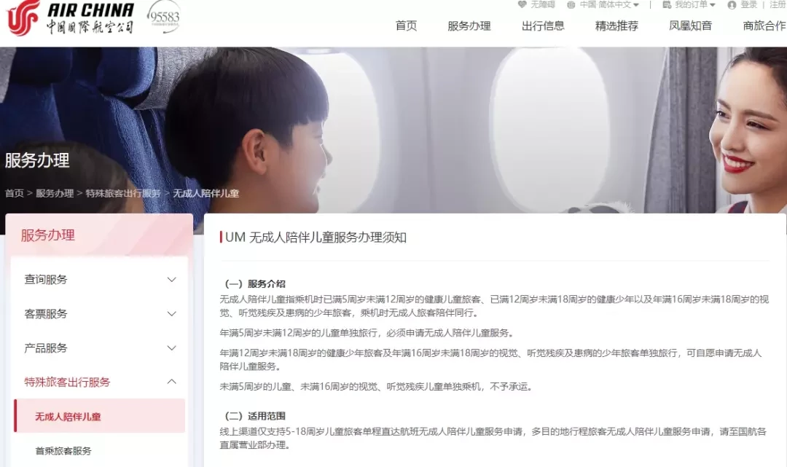Expand the 查询服务 sidebar section
This screenshot has height=467, width=787.
(99, 279)
